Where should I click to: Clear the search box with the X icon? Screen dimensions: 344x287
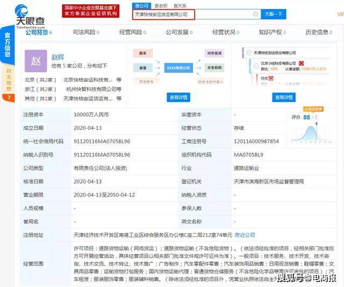pyautogui.click(x=255, y=15)
